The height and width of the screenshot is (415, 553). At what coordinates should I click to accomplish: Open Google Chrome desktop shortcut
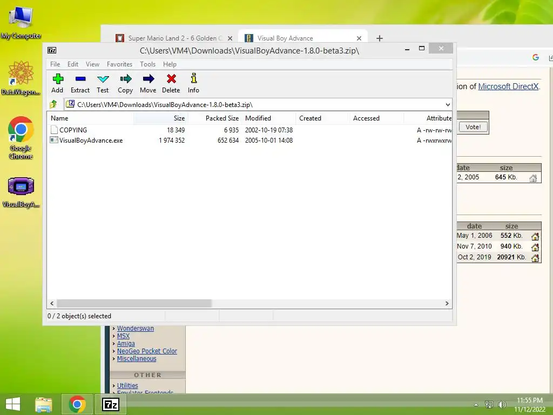pyautogui.click(x=21, y=138)
